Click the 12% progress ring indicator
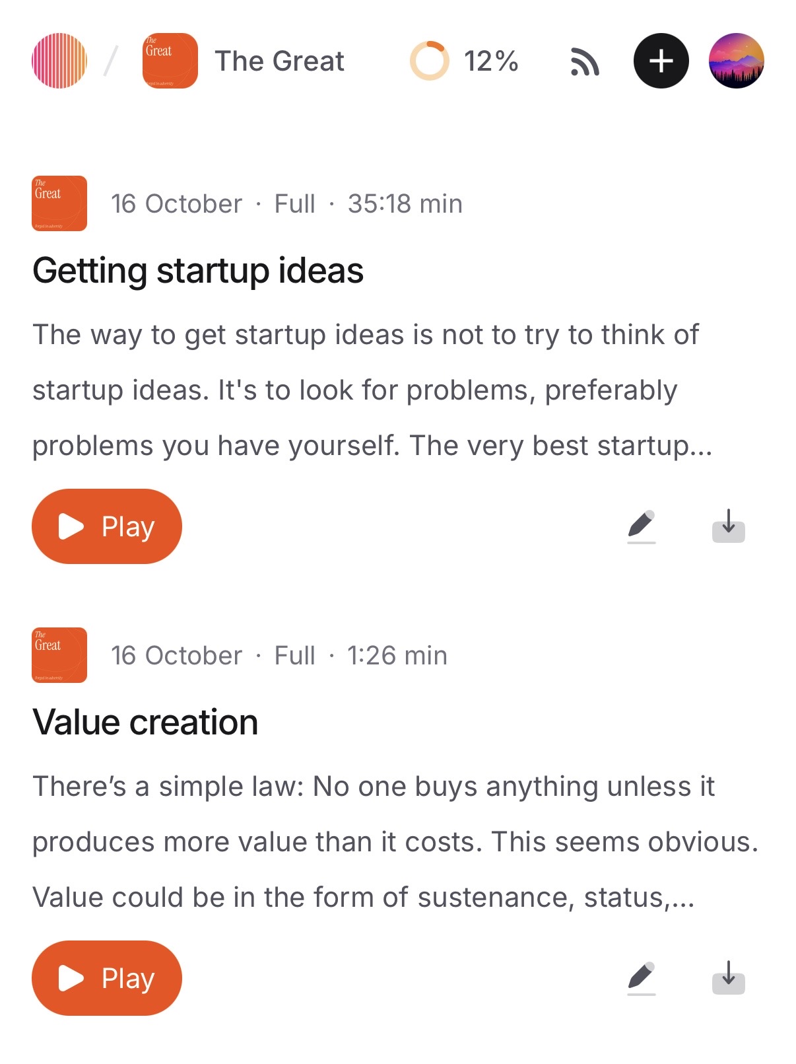The height and width of the screenshot is (1064, 796). click(x=430, y=61)
